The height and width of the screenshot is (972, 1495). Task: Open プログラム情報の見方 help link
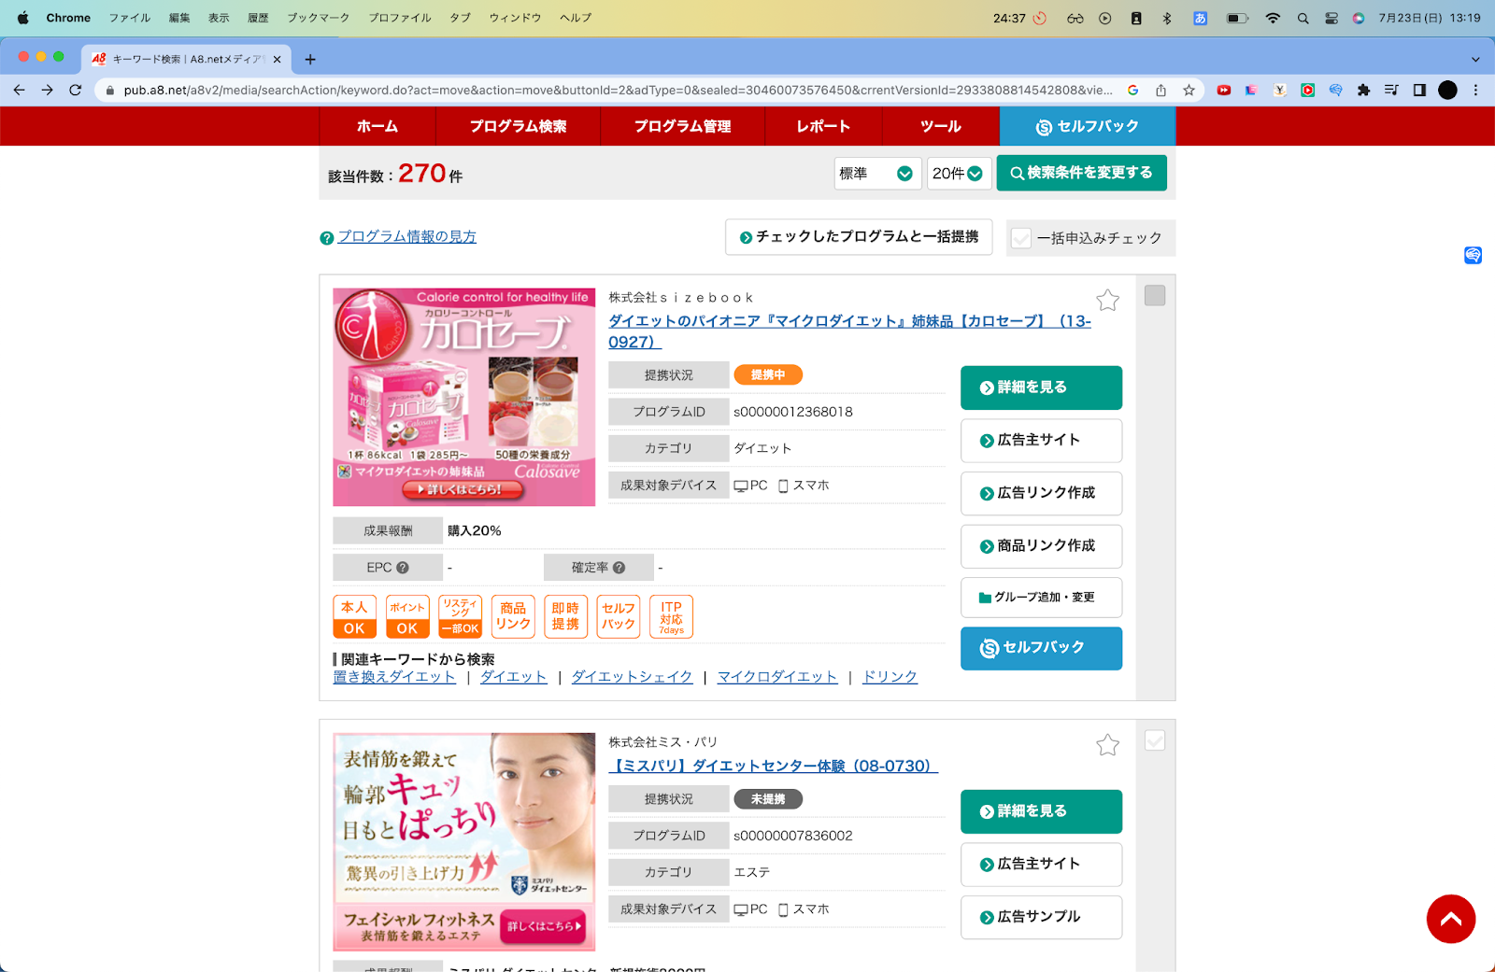(406, 237)
